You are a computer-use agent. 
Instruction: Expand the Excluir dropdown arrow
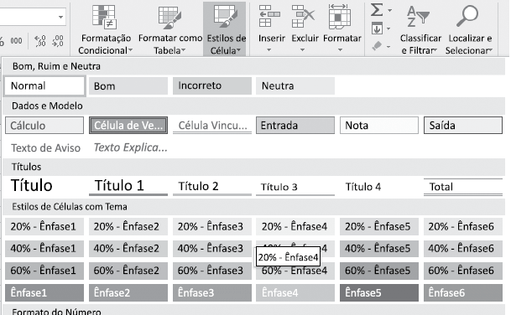pyautogui.click(x=302, y=50)
